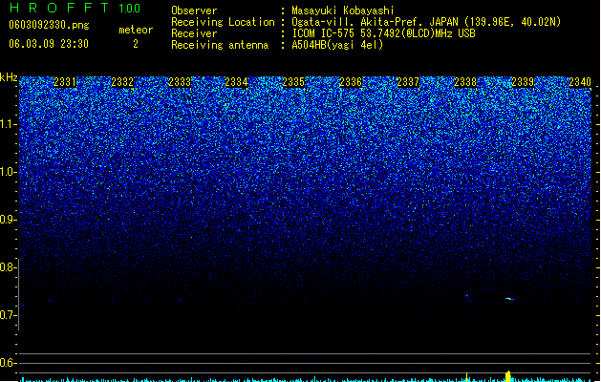Click the date 06.03.09 23:30 text
Viewport: 601px width, 382px height.
click(49, 44)
